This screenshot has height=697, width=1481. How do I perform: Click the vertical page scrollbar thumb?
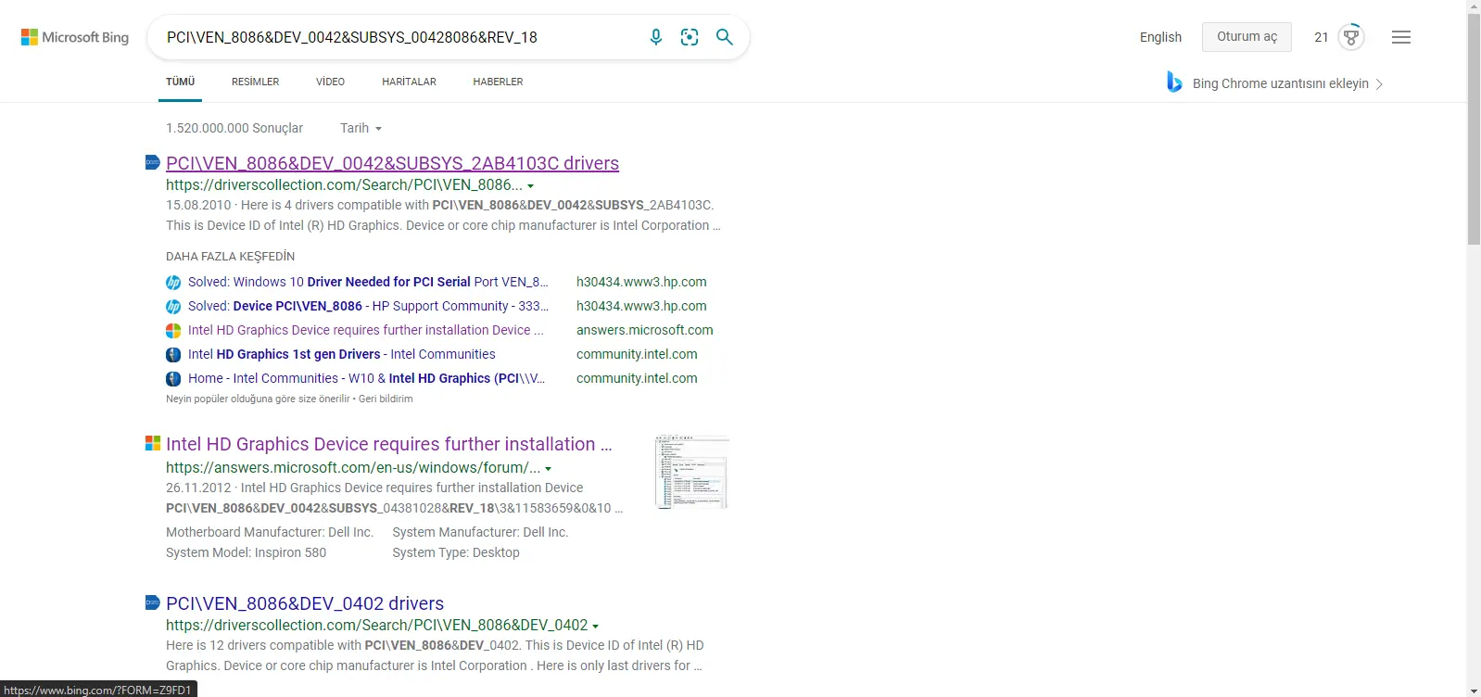coord(1474,130)
